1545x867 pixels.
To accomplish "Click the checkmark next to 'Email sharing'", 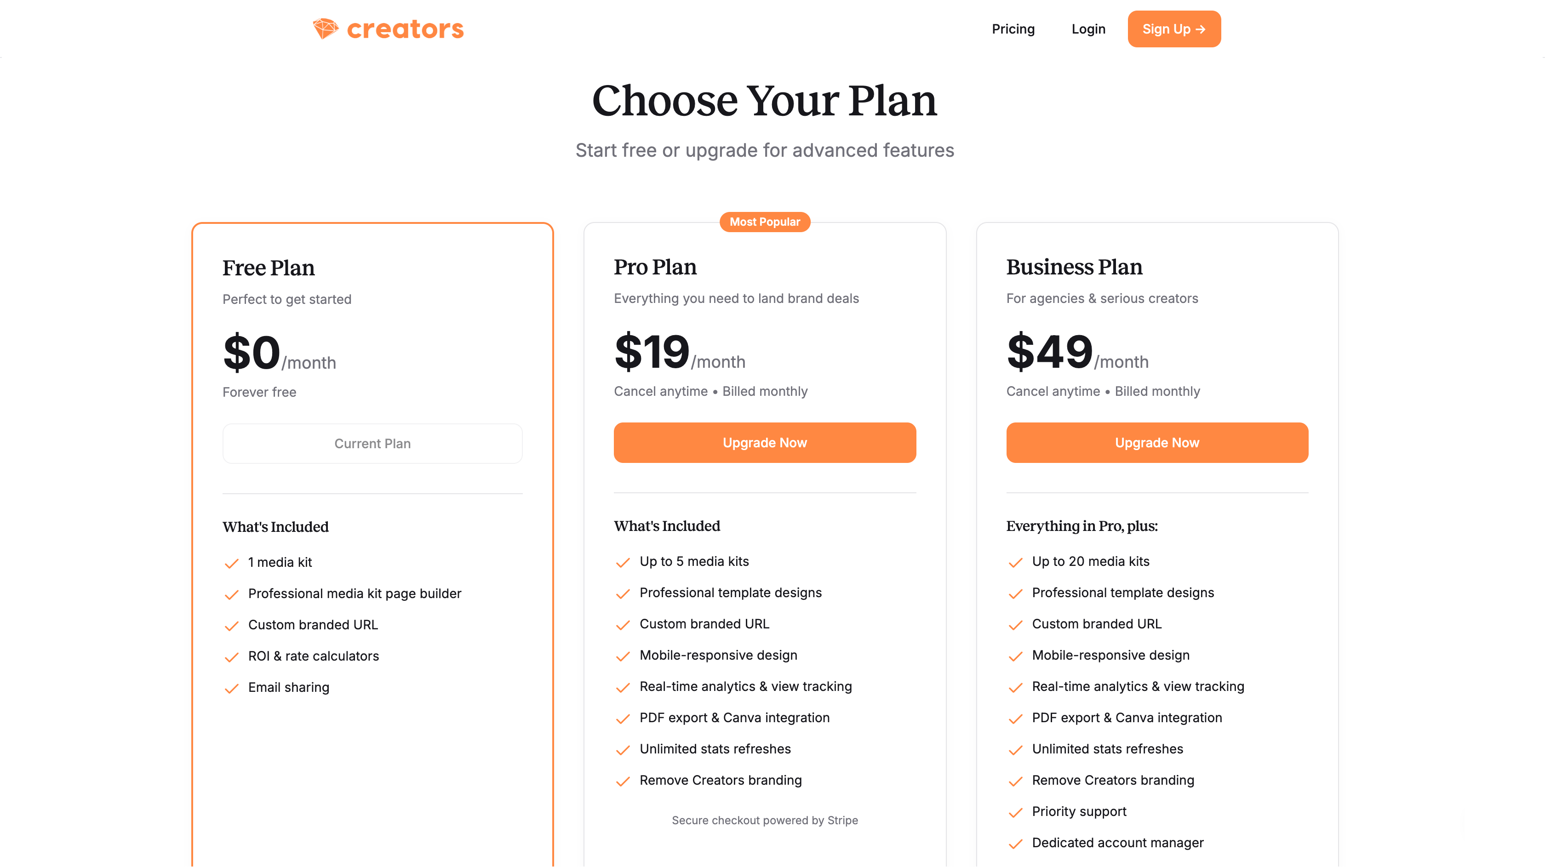I will (x=231, y=688).
